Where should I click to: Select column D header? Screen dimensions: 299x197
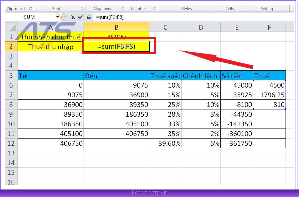pyautogui.click(x=201, y=27)
